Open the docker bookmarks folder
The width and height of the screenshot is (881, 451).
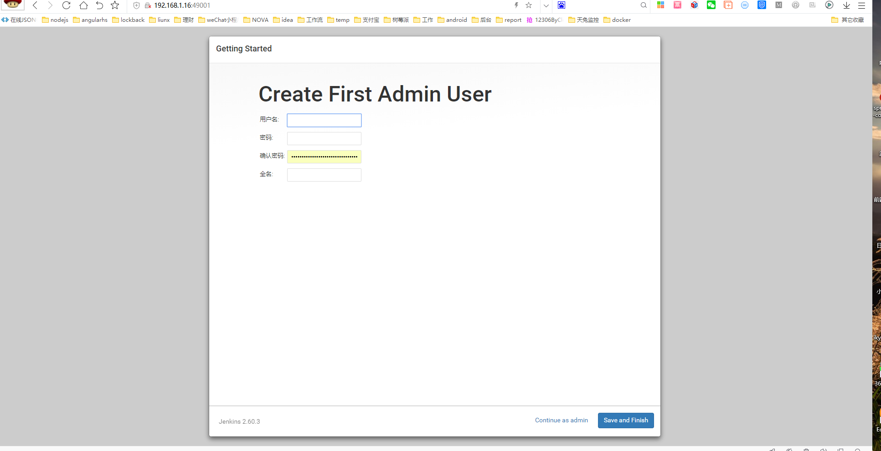point(617,20)
